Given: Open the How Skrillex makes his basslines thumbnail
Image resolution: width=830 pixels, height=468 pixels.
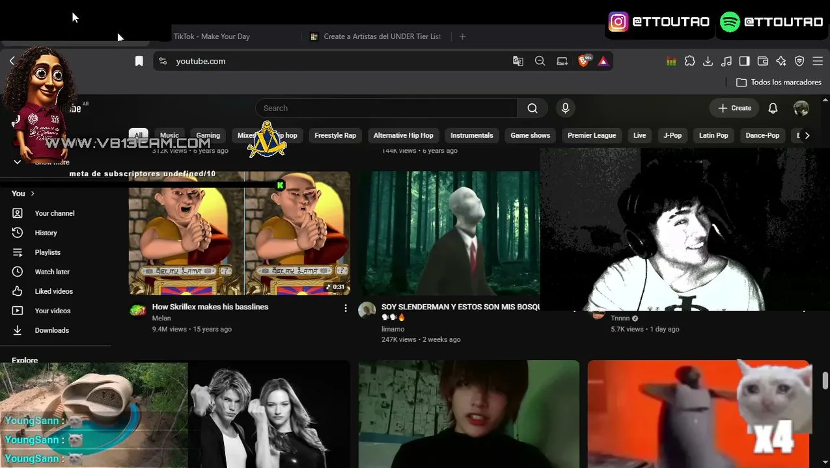Looking at the screenshot, I should 240,233.
